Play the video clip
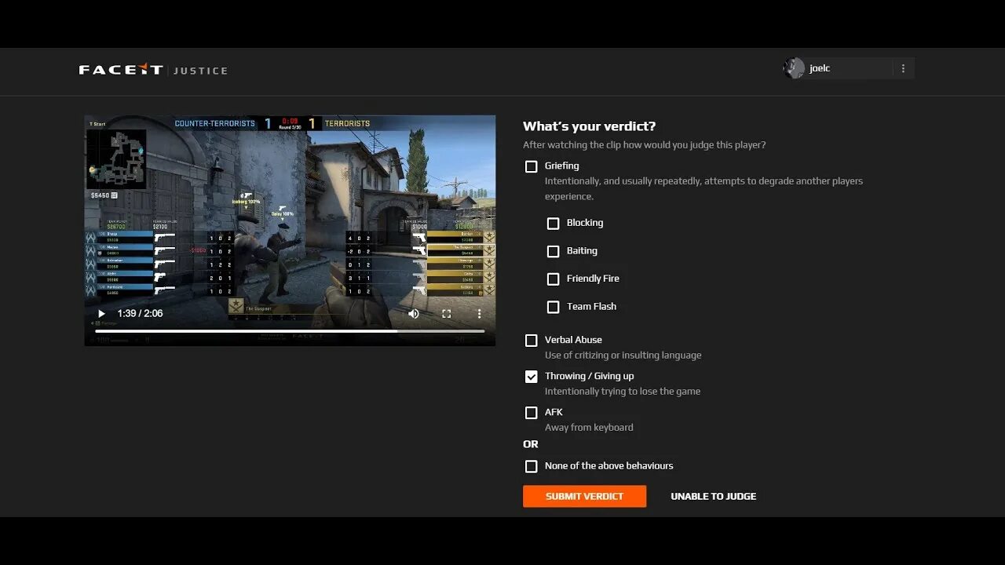The height and width of the screenshot is (565, 1005). click(101, 314)
